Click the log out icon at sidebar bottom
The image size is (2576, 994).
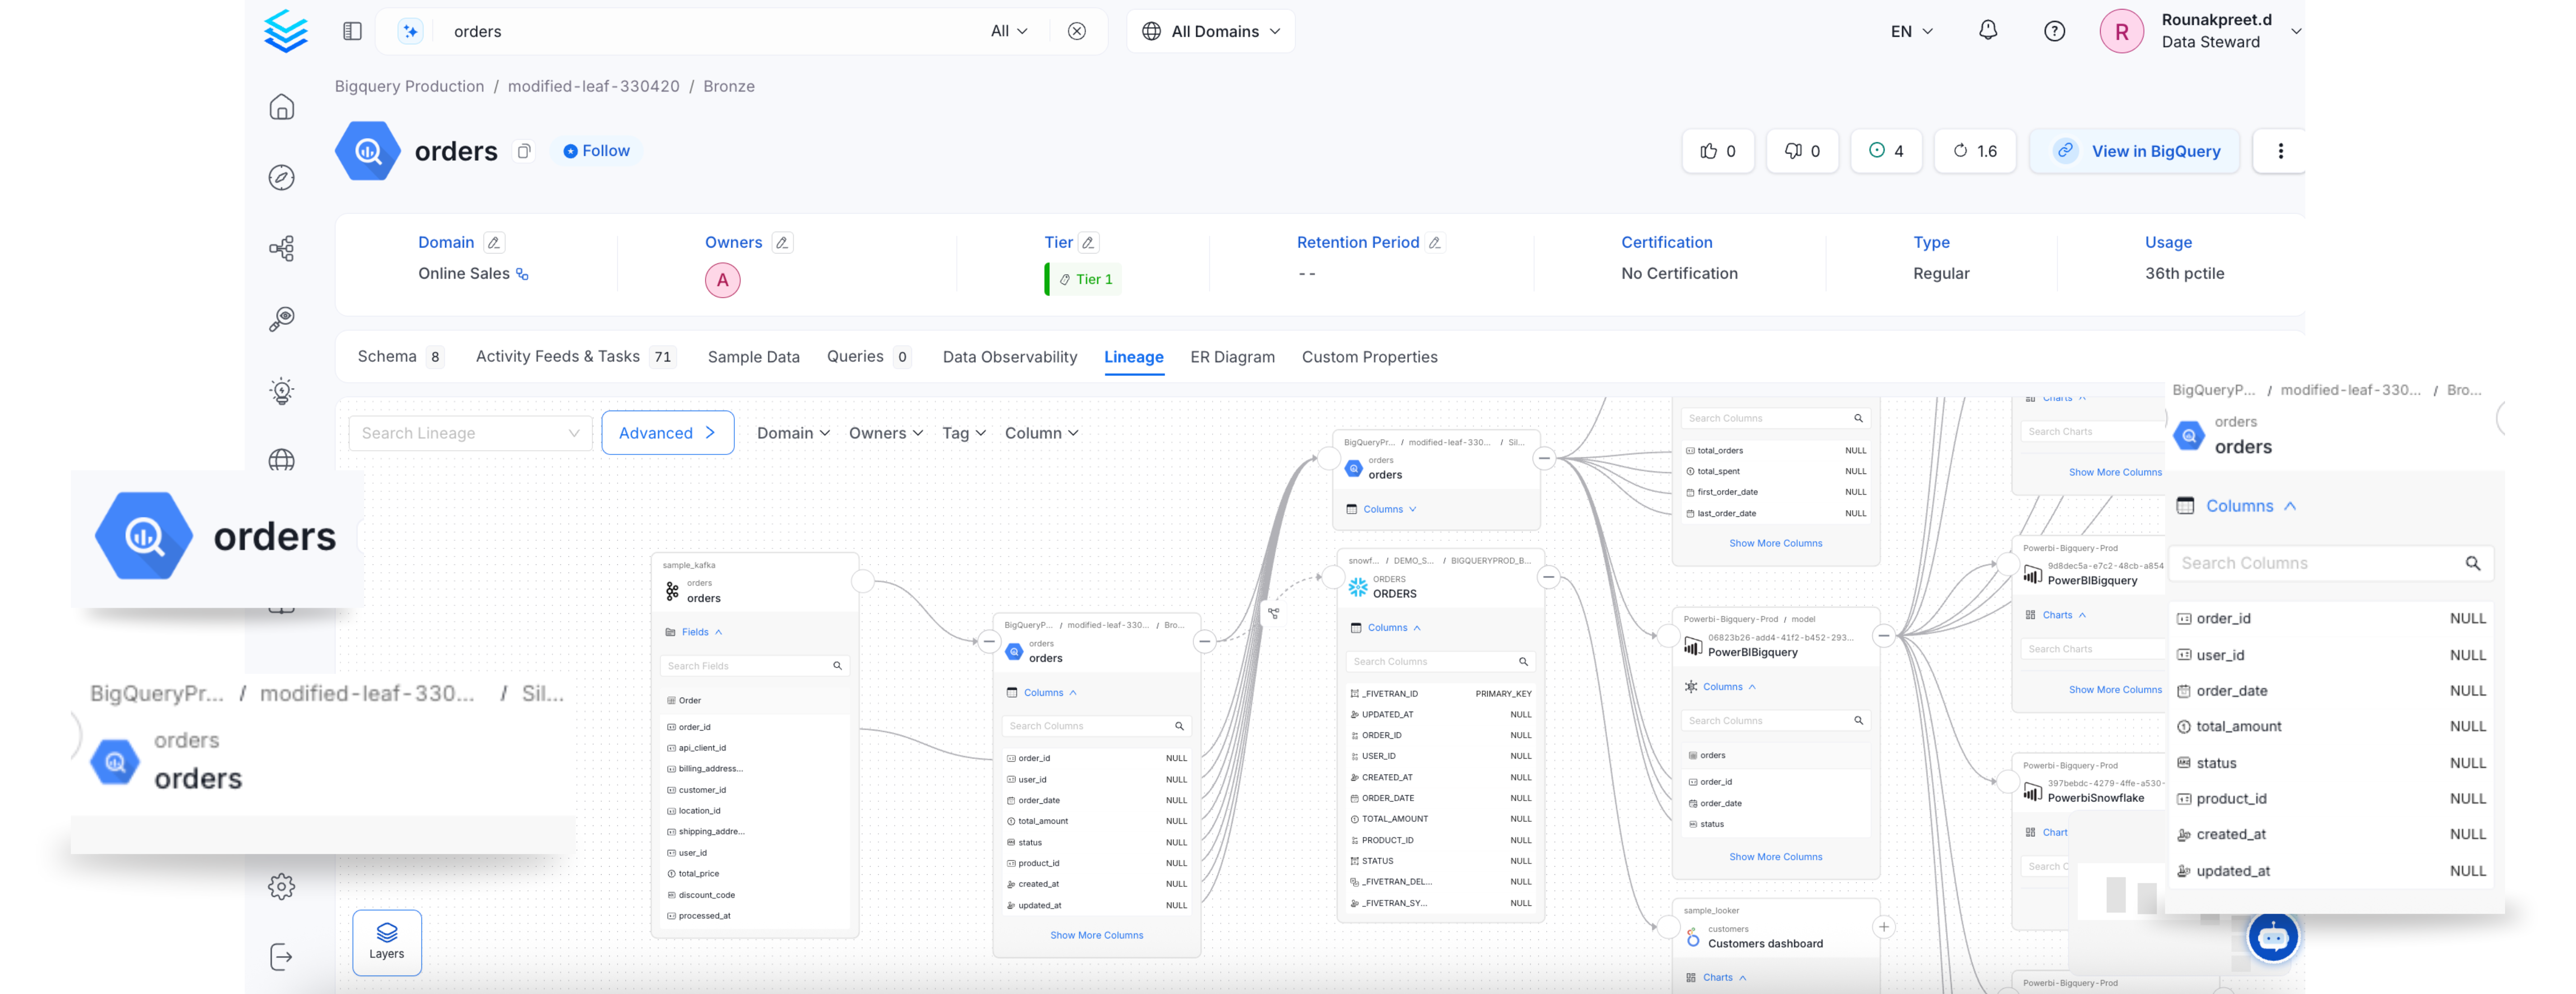pyautogui.click(x=282, y=957)
